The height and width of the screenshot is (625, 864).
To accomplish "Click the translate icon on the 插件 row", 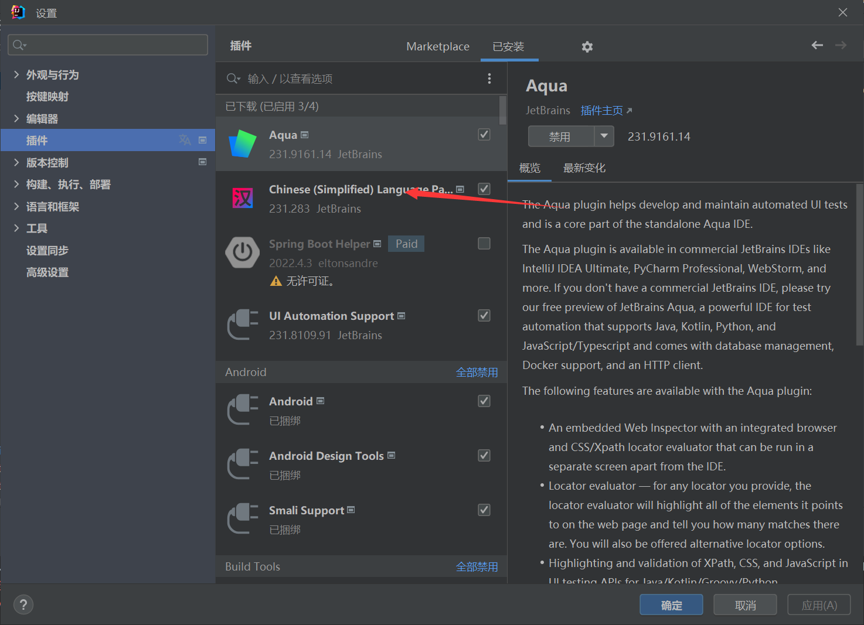I will (x=185, y=140).
